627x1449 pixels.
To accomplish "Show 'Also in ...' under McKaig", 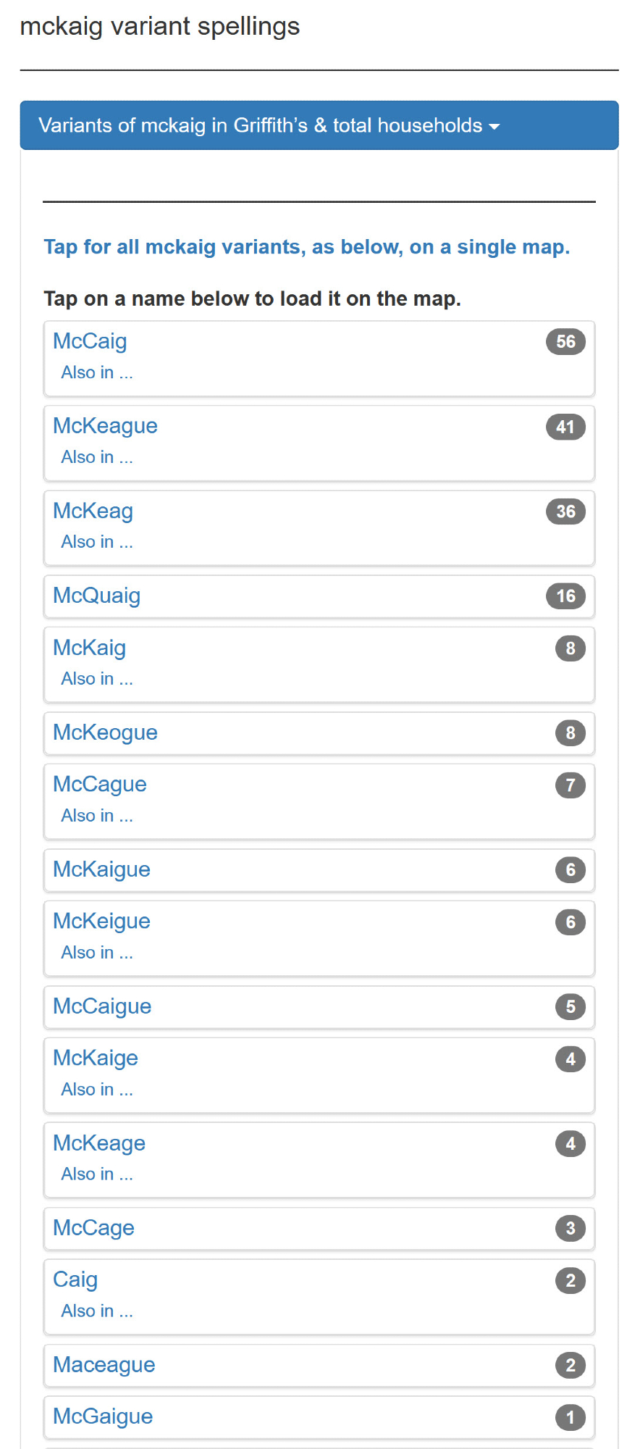I will tap(97, 679).
